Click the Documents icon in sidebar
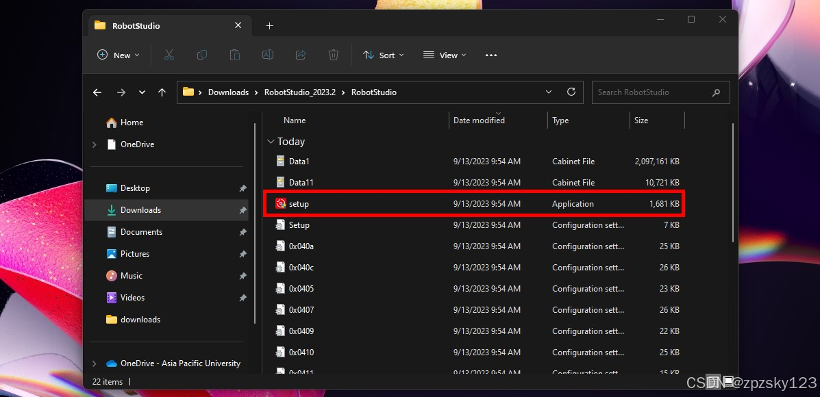The width and height of the screenshot is (820, 397). (112, 231)
